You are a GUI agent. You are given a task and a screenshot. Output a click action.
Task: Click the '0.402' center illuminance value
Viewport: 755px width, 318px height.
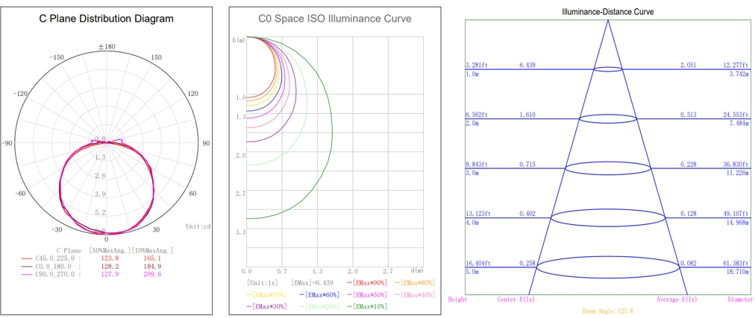527,214
